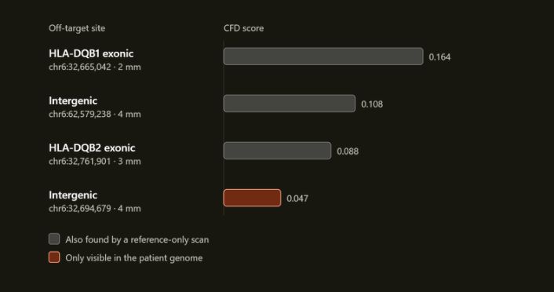Viewport: 554px width, 292px height.
Task: Click the CFD score column header
Action: [243, 28]
